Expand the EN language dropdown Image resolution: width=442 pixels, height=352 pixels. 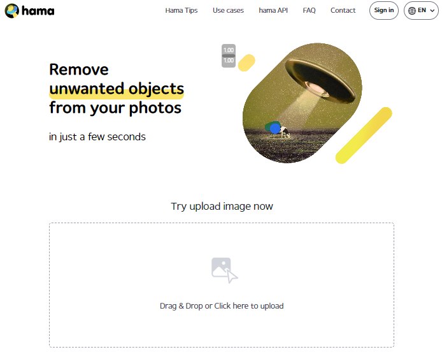[421, 10]
